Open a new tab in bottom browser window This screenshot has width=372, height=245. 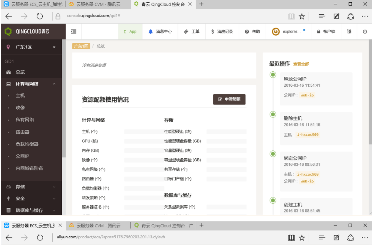tap(202, 225)
